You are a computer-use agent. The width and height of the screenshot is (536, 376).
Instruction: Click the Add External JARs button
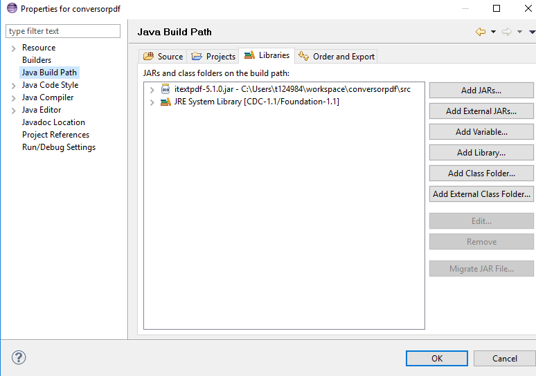(x=481, y=111)
